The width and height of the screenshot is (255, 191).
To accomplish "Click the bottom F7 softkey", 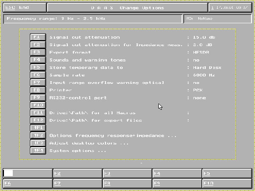I will [77, 184].
